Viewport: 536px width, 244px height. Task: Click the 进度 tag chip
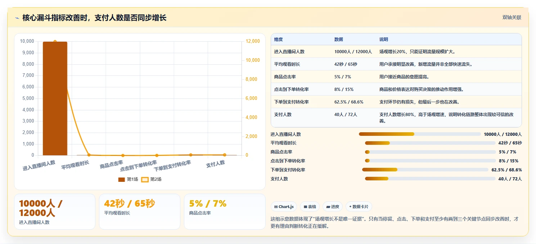pos(333,207)
